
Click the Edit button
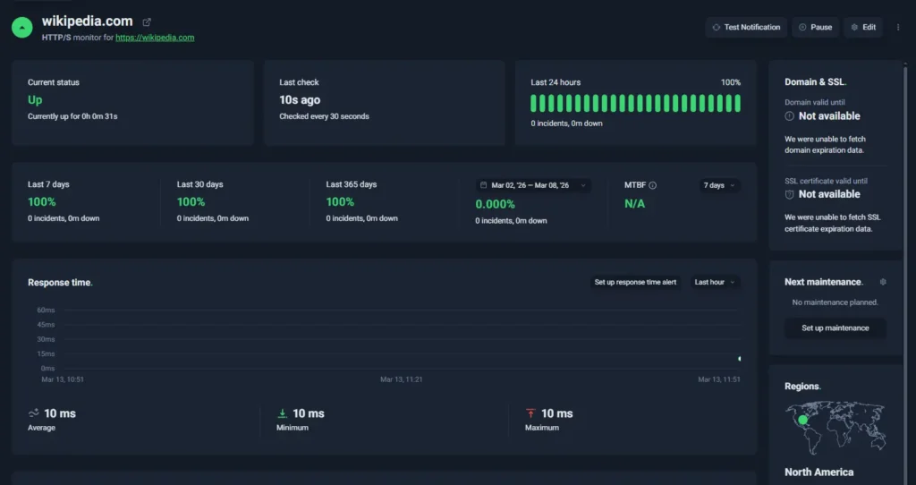863,28
